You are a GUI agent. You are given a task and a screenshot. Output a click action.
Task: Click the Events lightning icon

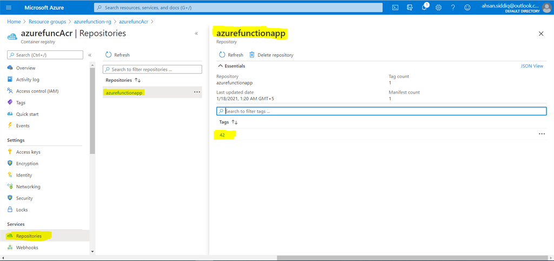10,126
